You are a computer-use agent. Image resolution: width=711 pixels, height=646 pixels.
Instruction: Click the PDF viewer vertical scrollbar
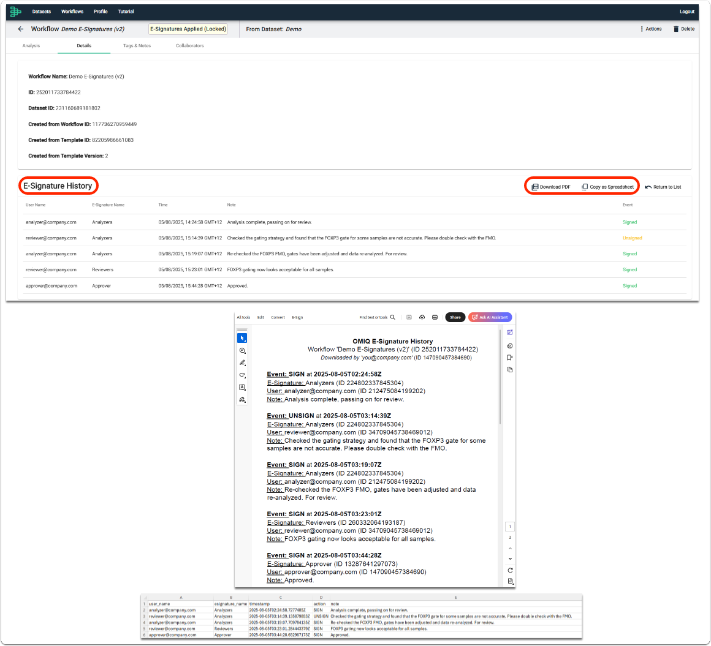coord(500,377)
